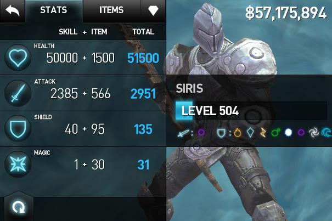
Task: Tap the SIRIS character name
Action: click(189, 88)
